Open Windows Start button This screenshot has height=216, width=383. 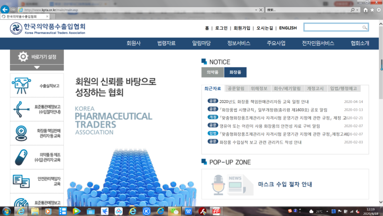point(6,211)
